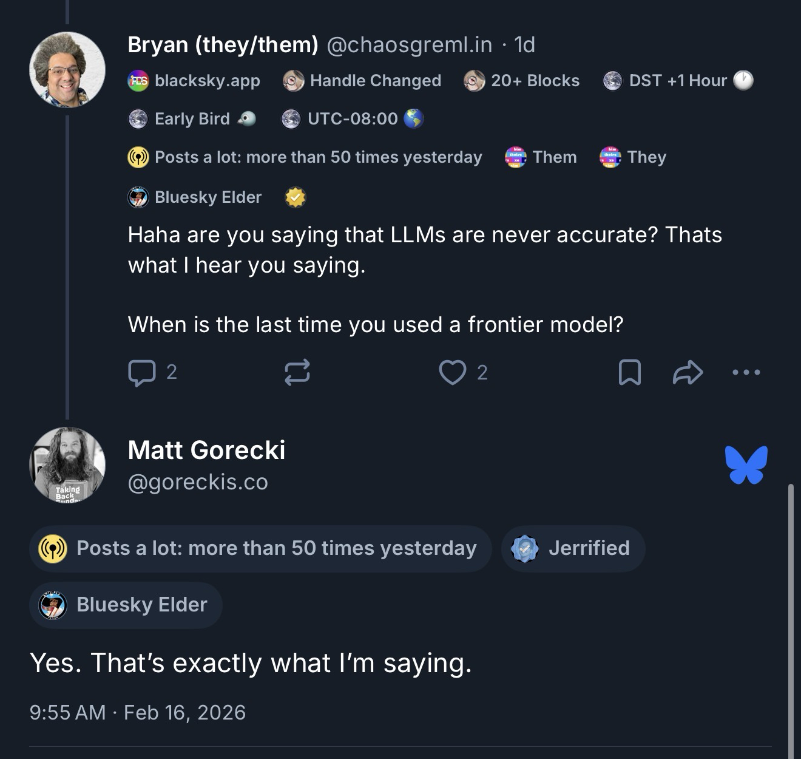Click the yellow verified check badge
801x759 pixels.
[296, 197]
